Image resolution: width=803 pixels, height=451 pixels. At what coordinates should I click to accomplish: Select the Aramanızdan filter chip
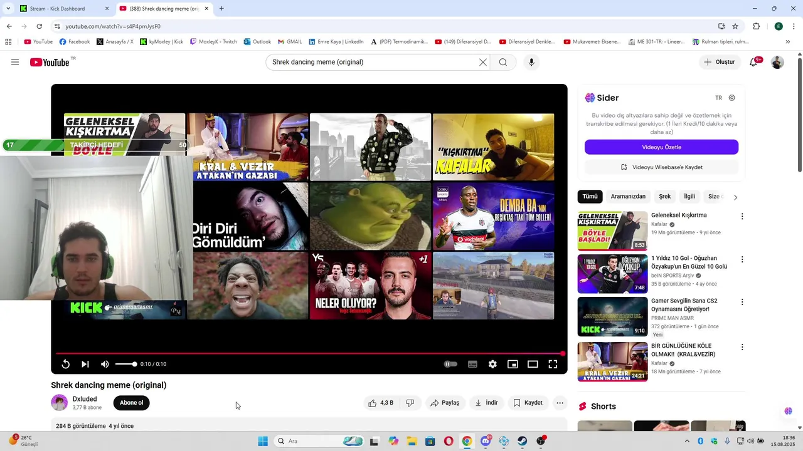point(628,197)
